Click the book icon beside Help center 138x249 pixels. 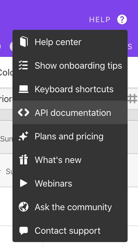(24, 42)
